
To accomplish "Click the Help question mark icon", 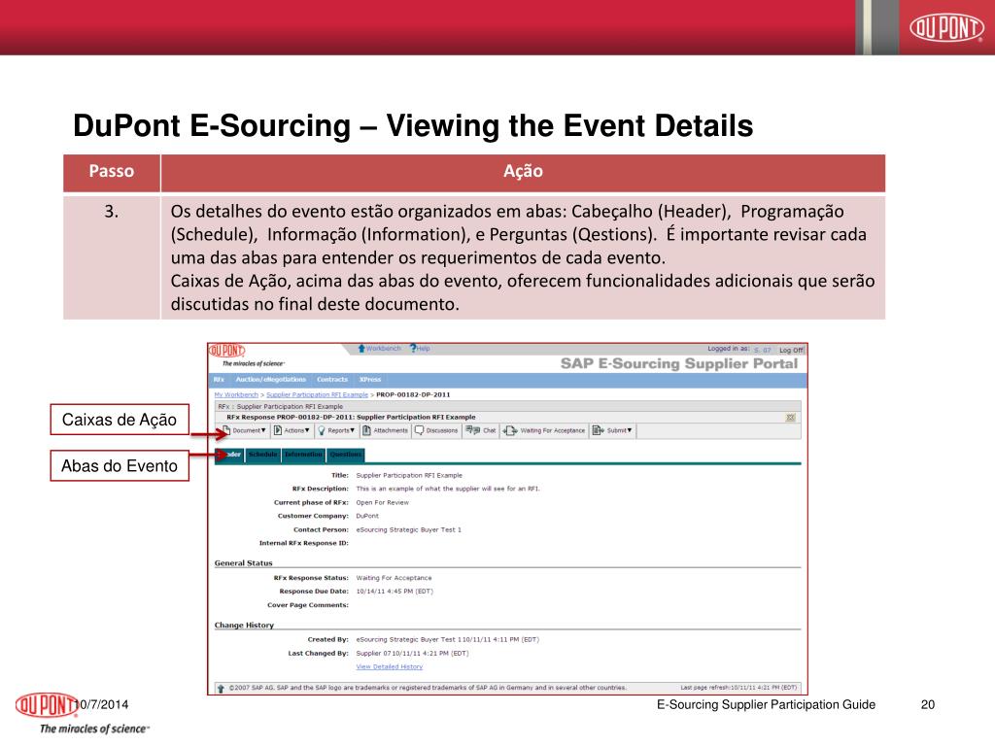I will coord(413,348).
